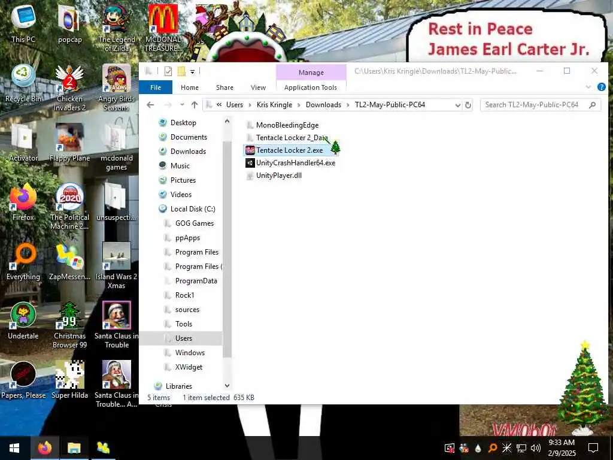Open the Everything search desktop shortcut
Image resolution: width=613 pixels, height=460 pixels.
23,261
